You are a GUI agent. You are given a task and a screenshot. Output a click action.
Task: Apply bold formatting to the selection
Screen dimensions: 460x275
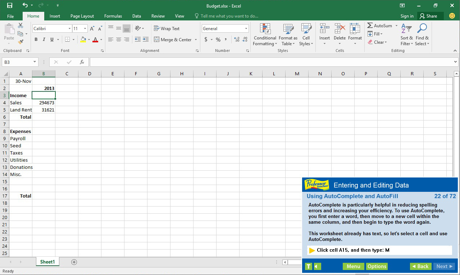[36, 39]
